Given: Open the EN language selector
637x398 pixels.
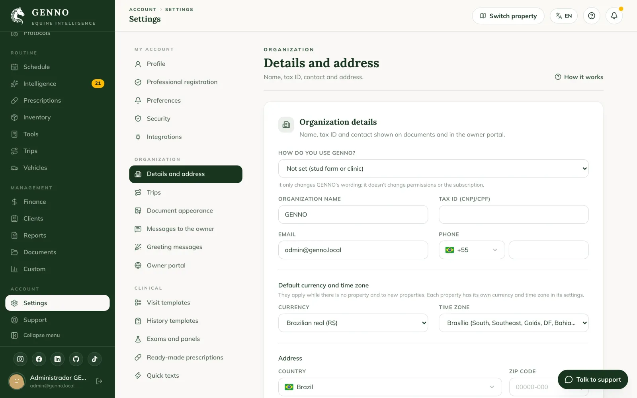Looking at the screenshot, I should 564,16.
